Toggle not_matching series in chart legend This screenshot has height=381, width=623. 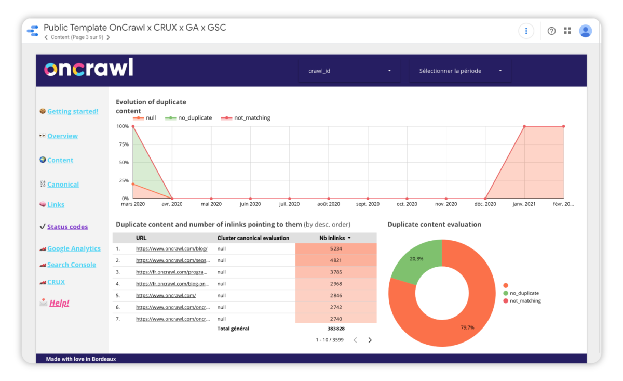[246, 118]
